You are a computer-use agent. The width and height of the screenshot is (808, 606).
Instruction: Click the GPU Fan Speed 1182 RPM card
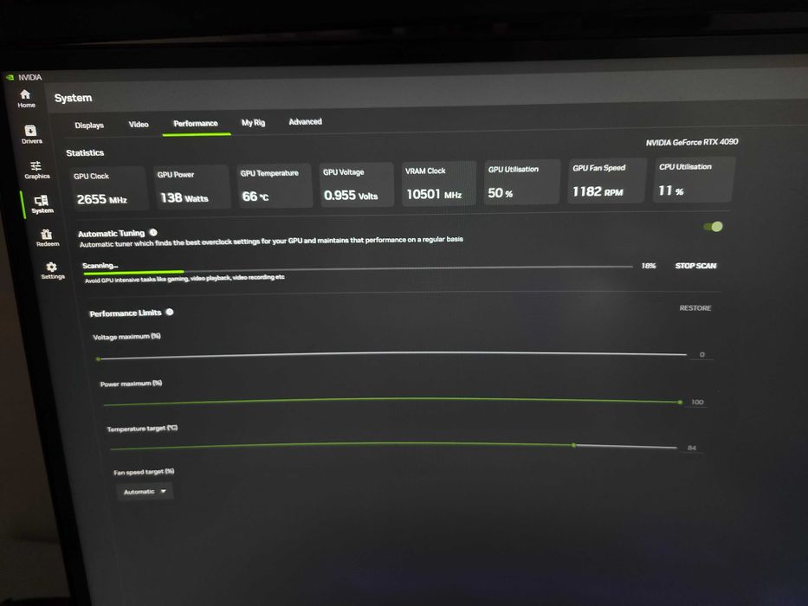[606, 180]
